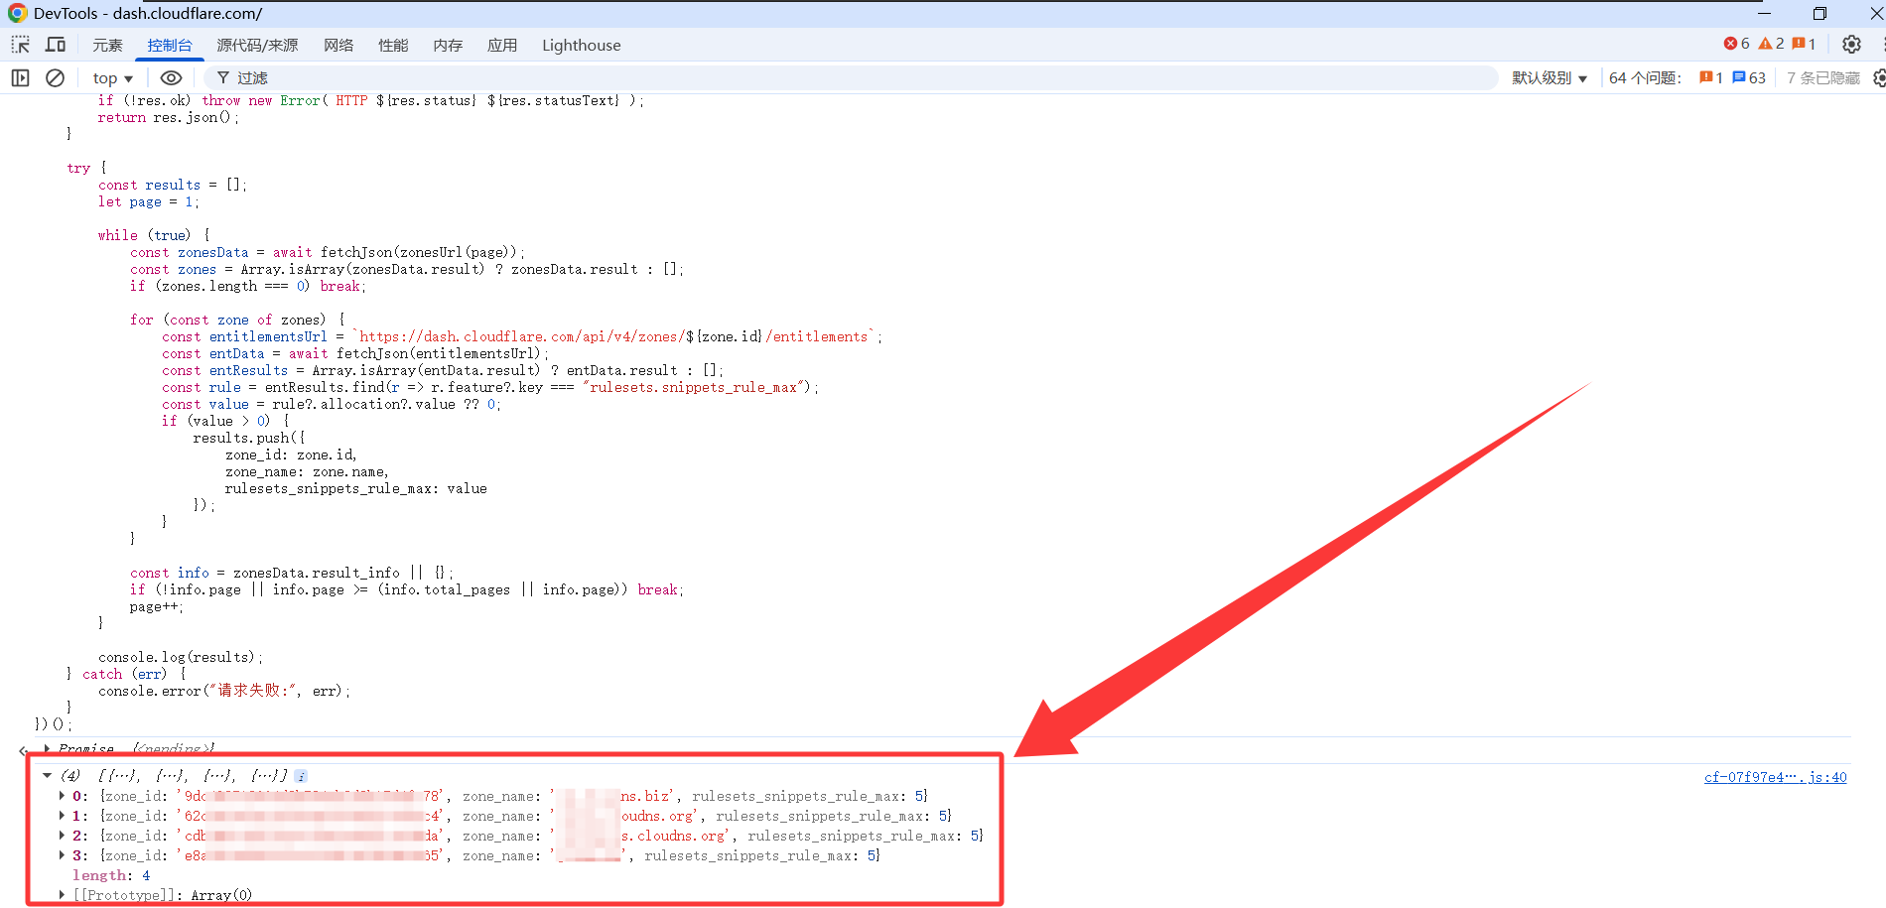Open DevTools settings gear icon
This screenshot has height=908, width=1886.
tap(1851, 45)
